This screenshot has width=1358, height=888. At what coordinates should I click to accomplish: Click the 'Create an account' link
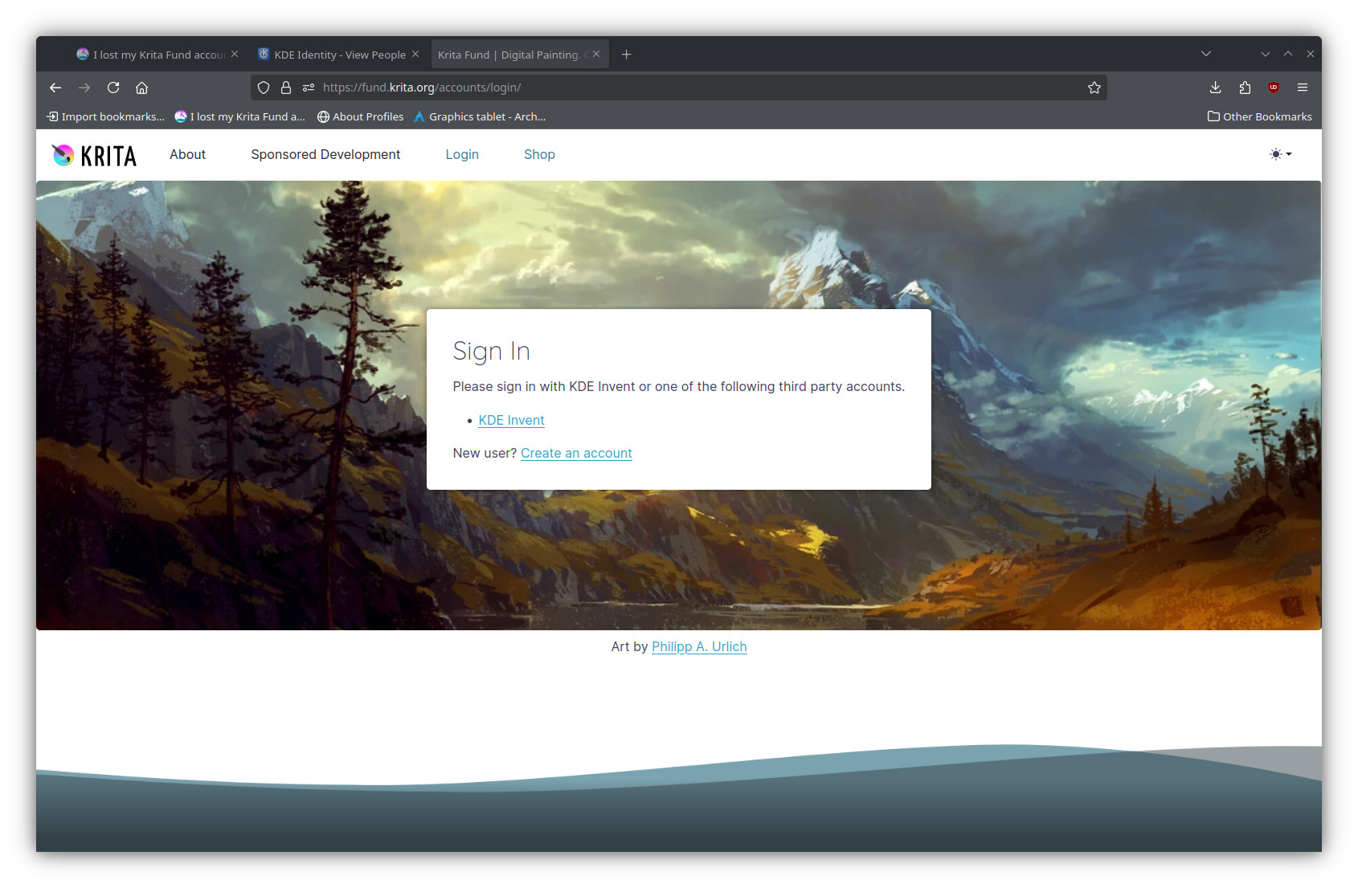(x=576, y=453)
